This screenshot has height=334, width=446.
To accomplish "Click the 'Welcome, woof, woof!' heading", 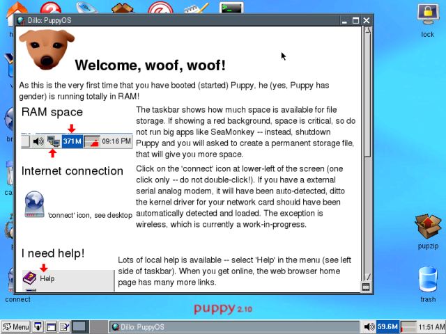I will tap(151, 65).
